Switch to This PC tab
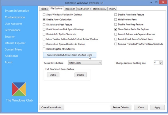This screenshot has height=115, width=168. tap(112, 9)
